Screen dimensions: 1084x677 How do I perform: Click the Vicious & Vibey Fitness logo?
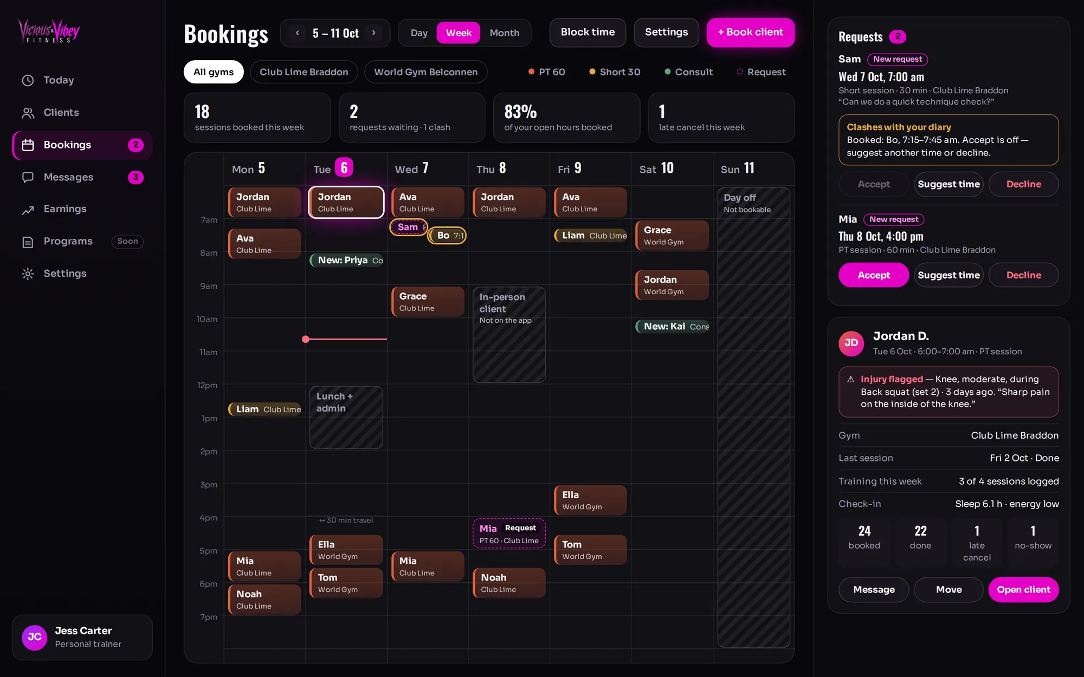pos(49,31)
